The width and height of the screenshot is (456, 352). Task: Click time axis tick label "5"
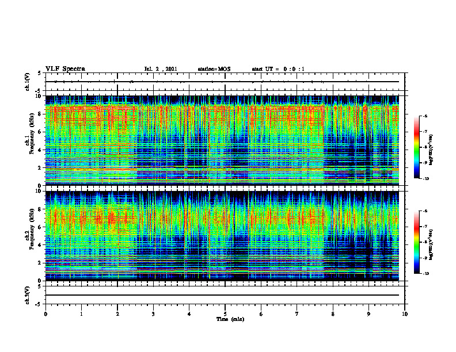(225, 314)
